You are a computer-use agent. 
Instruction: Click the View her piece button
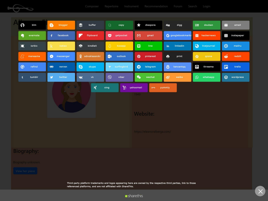point(25,171)
